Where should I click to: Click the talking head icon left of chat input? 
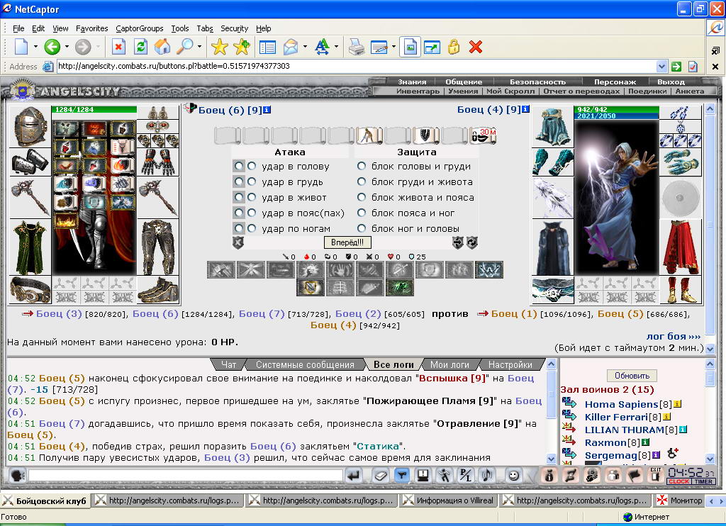click(17, 476)
